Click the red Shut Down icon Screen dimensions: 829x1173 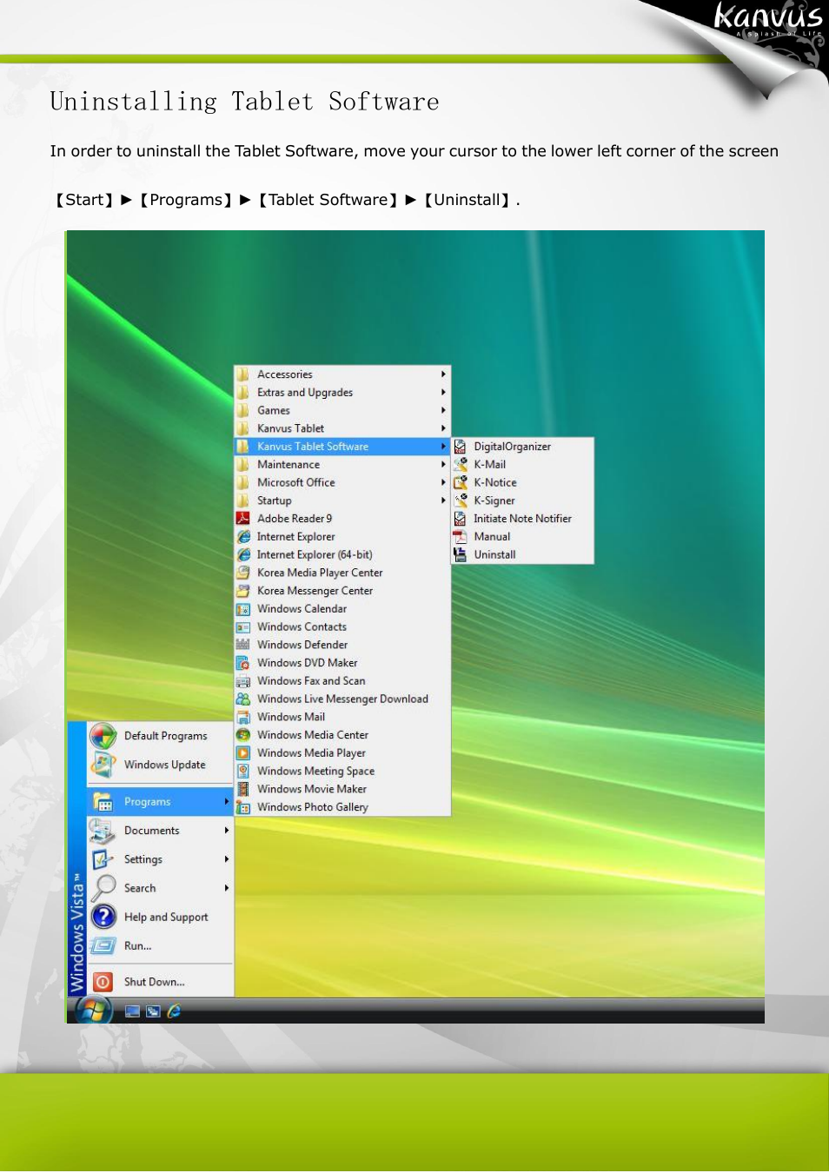click(103, 983)
